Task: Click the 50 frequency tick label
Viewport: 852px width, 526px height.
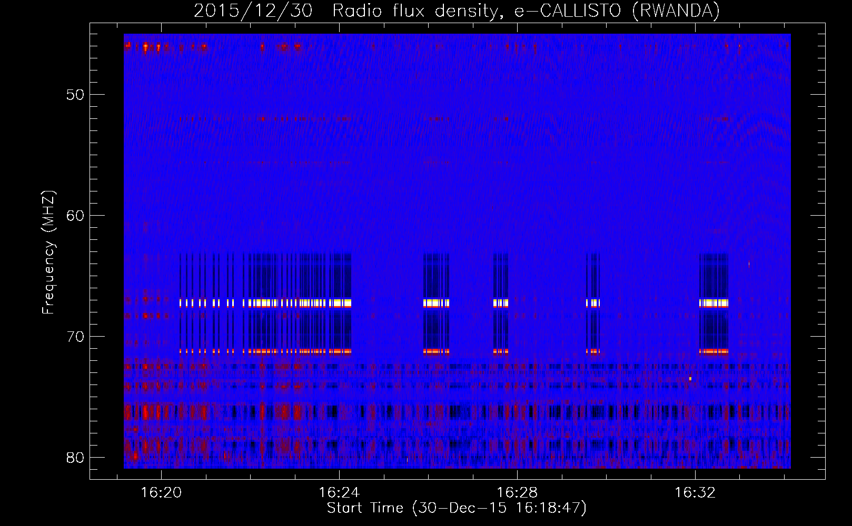Action: 75,95
